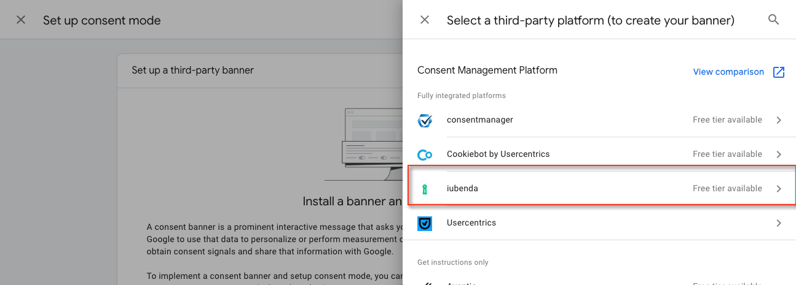Select the iubenda platform name
Screen dimensions: 796x285
point(462,188)
